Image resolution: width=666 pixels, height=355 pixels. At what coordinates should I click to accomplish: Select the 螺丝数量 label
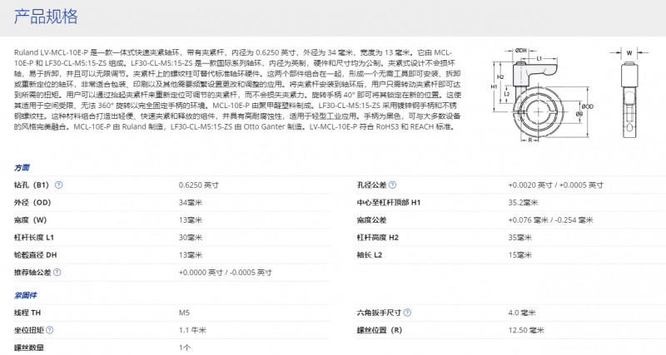(29, 348)
